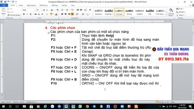Toggle Underline formatting
Viewport: 194px width, 109px height.
(30, 14)
